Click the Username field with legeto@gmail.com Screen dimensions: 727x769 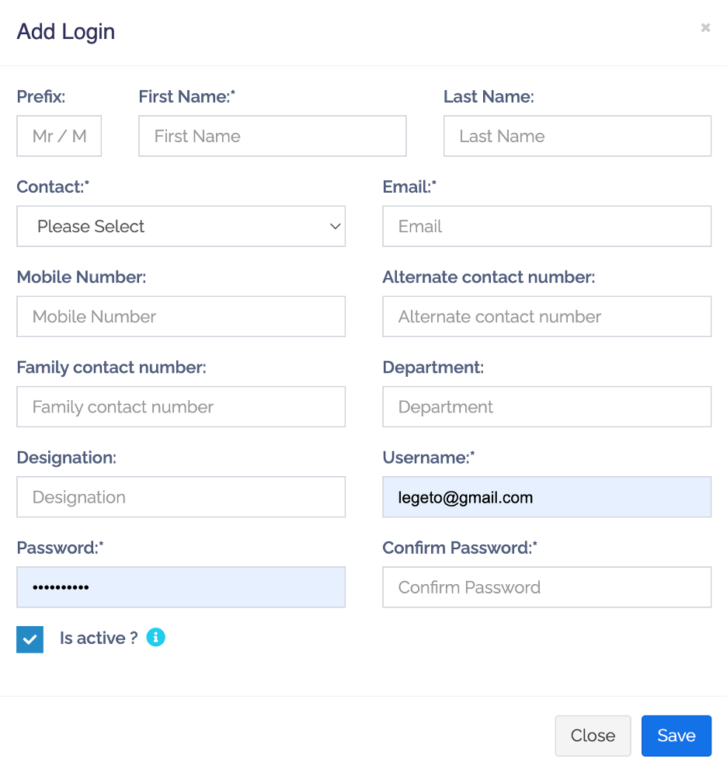547,497
